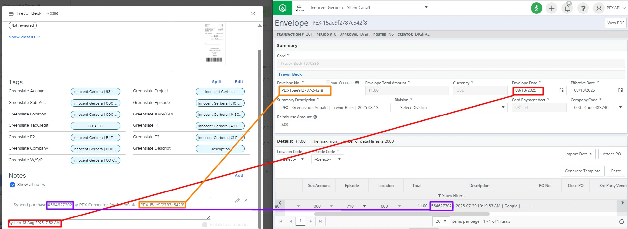
Task: Open the Company Code dropdown
Action: (x=598, y=108)
